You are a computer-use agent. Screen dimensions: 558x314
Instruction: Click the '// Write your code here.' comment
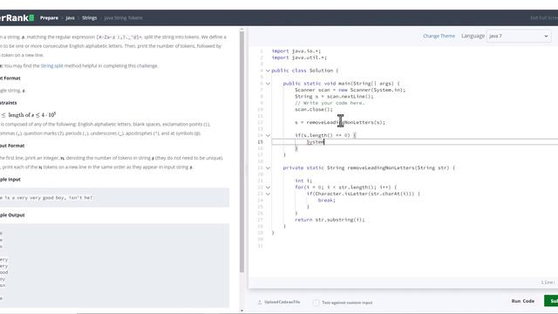330,103
